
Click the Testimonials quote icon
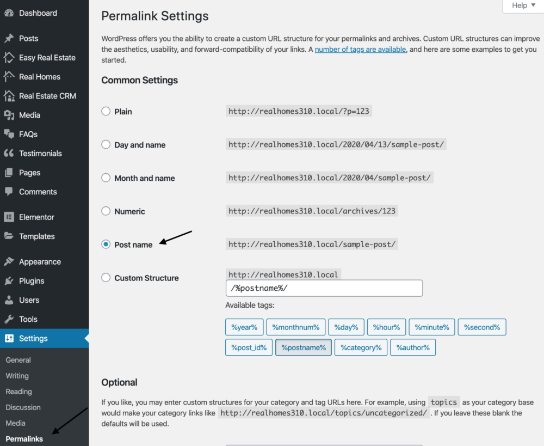tap(9, 153)
